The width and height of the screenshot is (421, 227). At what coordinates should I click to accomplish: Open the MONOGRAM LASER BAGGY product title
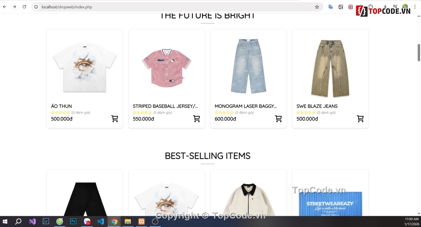[246, 106]
